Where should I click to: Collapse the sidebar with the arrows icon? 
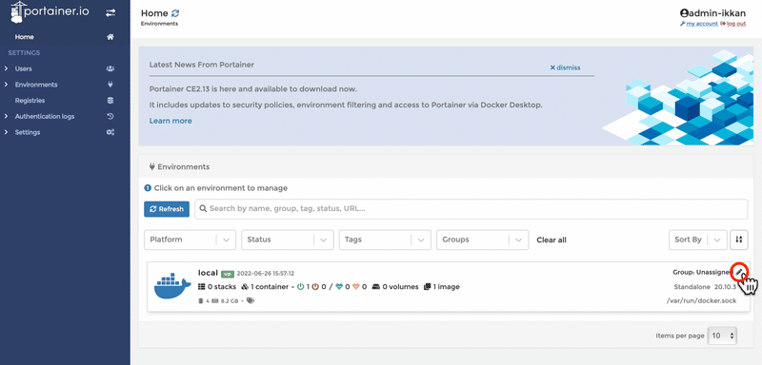110,13
